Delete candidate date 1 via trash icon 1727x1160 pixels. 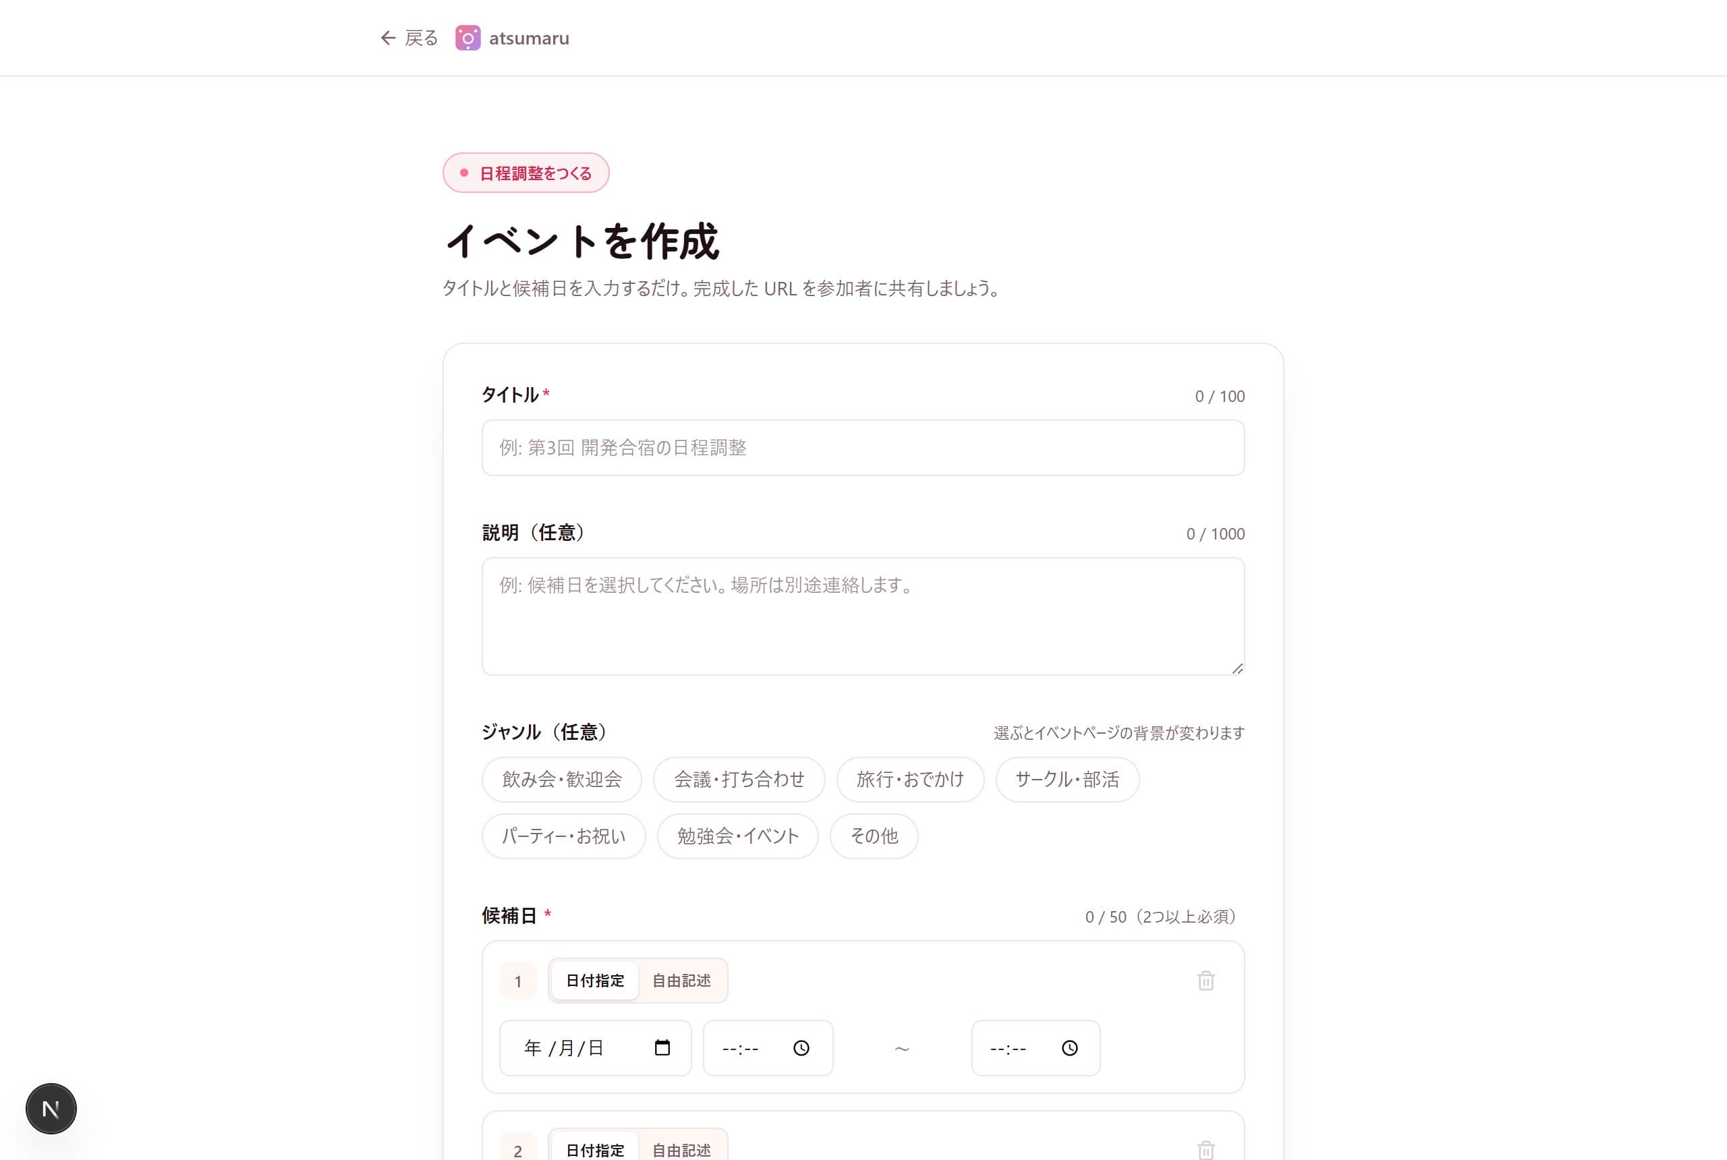[1206, 980]
